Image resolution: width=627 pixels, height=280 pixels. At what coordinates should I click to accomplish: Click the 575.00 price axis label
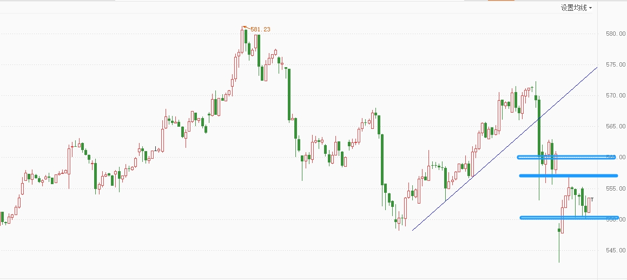pyautogui.click(x=616, y=64)
